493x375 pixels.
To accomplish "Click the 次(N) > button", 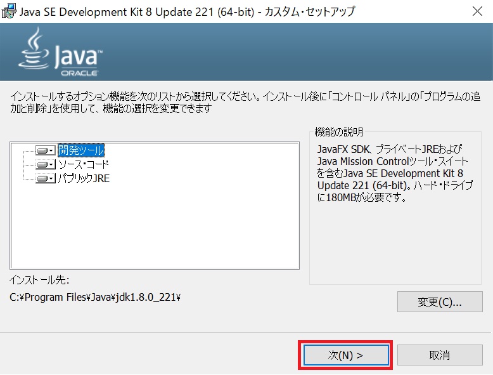I will pyautogui.click(x=346, y=355).
